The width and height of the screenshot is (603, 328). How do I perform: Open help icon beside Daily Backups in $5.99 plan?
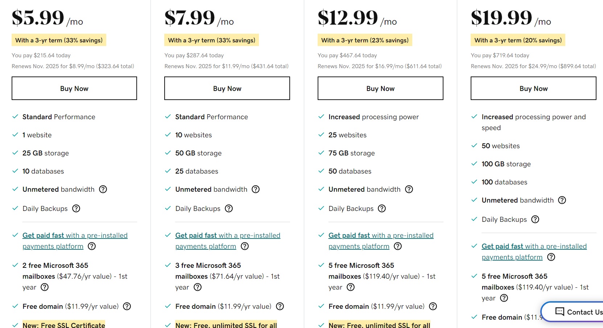coord(76,208)
